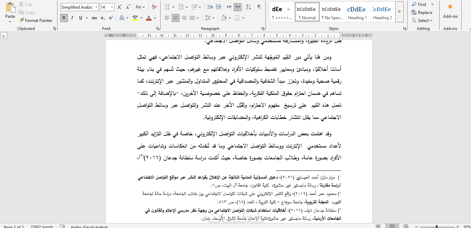
Task: Apply the red font color
Action: point(149,18)
